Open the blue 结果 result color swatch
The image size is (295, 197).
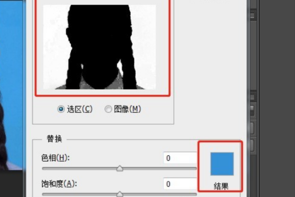222,164
